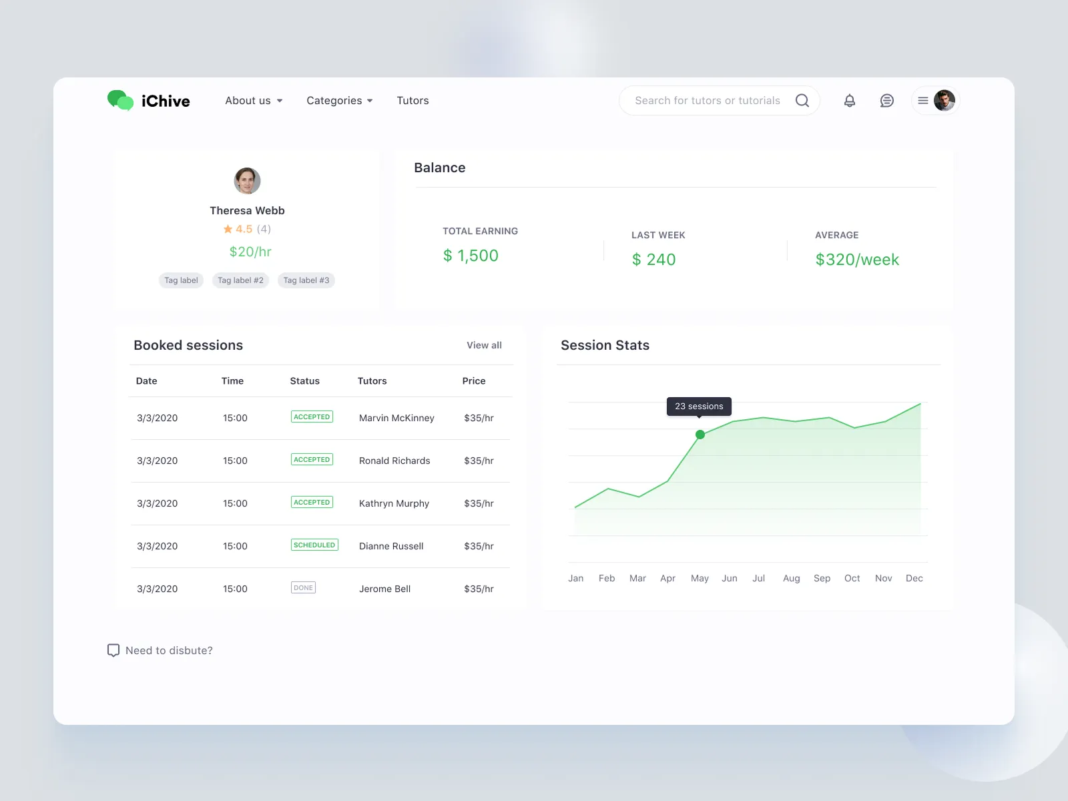Click the iChive brand name
1068x801 pixels.
[x=166, y=101]
